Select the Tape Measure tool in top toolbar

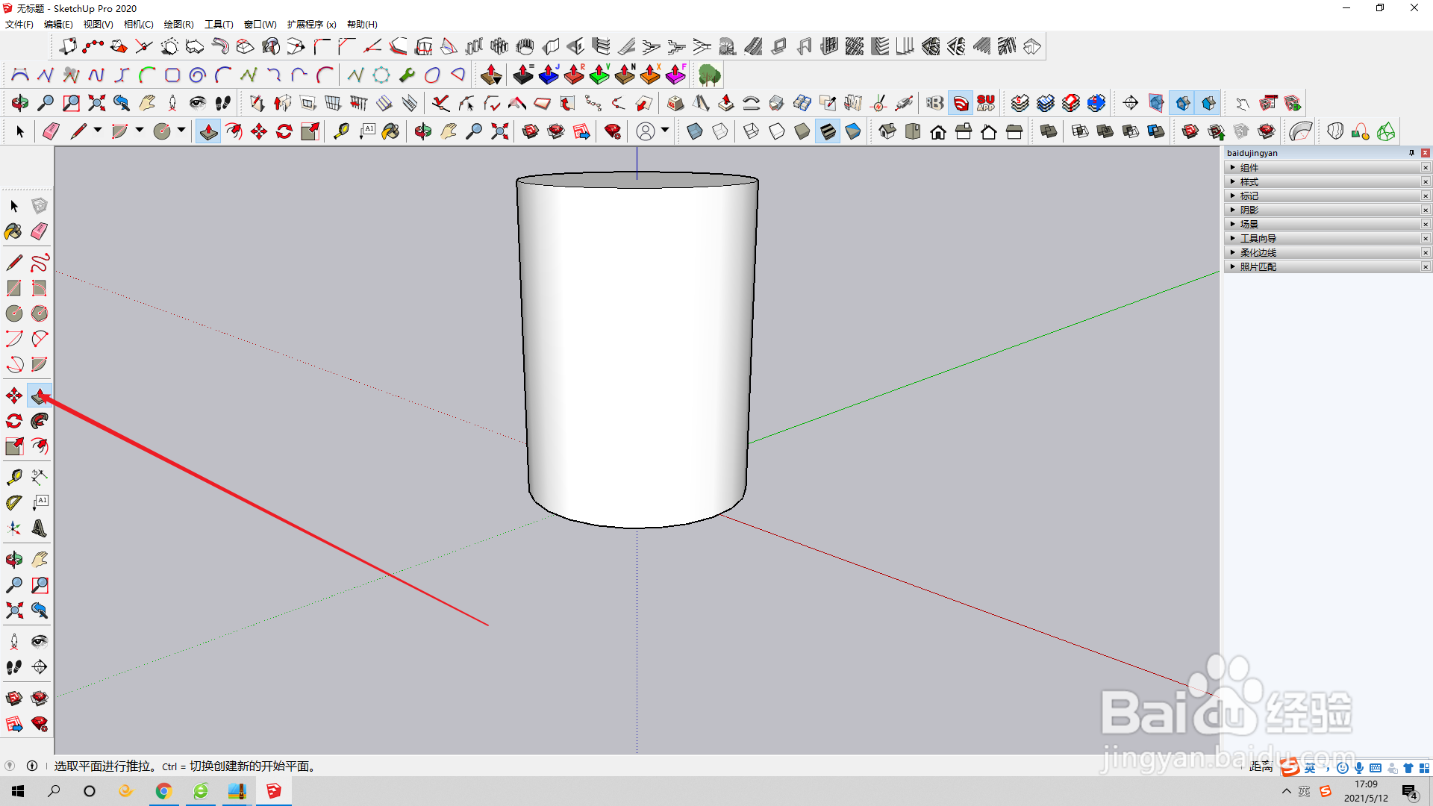(341, 131)
